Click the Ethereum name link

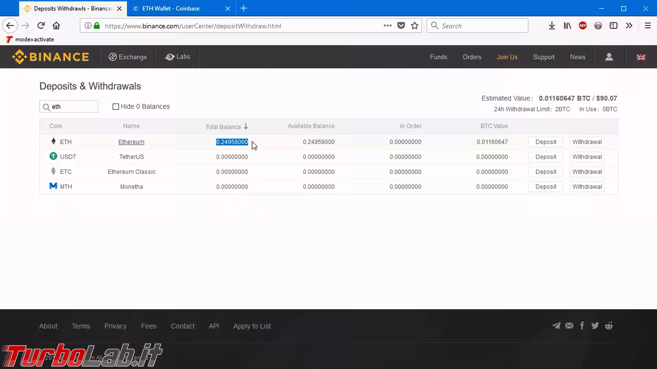point(131,142)
